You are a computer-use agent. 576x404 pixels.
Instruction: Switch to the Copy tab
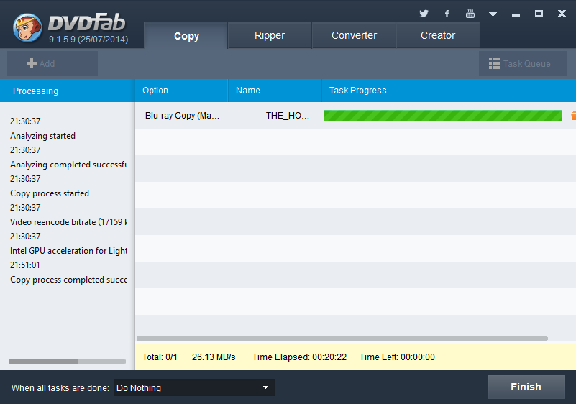[x=186, y=36]
